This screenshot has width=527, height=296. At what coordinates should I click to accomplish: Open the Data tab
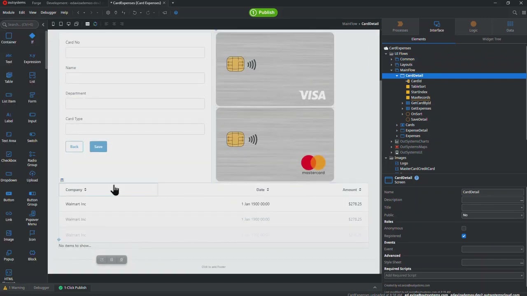[x=510, y=27]
